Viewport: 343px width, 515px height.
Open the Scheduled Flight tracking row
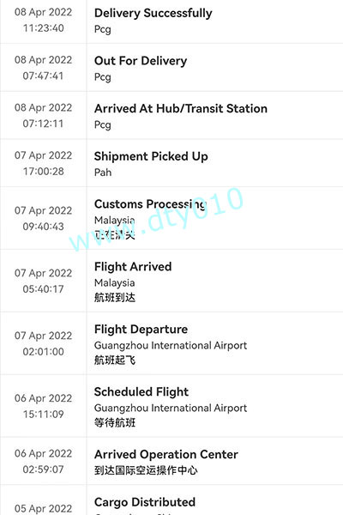click(171, 406)
